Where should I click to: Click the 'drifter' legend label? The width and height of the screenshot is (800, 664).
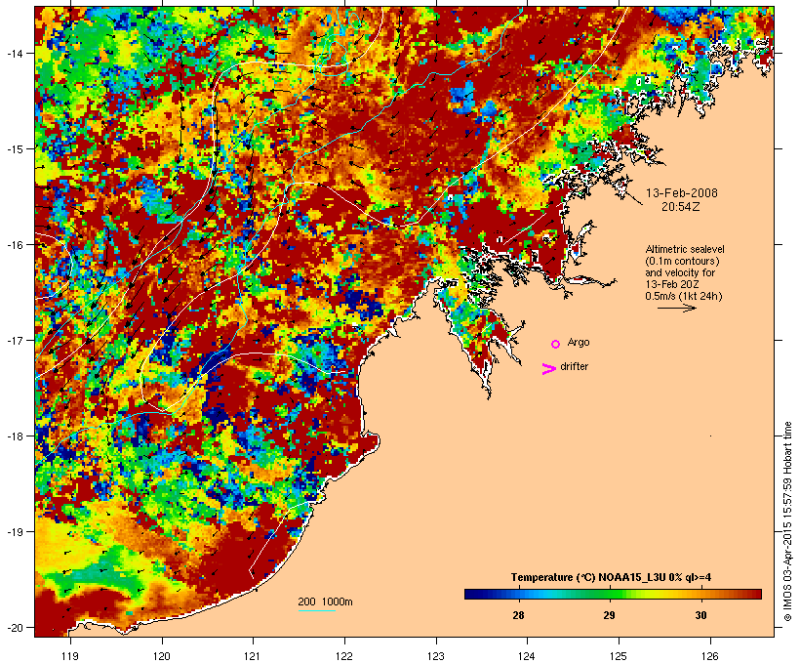[574, 366]
